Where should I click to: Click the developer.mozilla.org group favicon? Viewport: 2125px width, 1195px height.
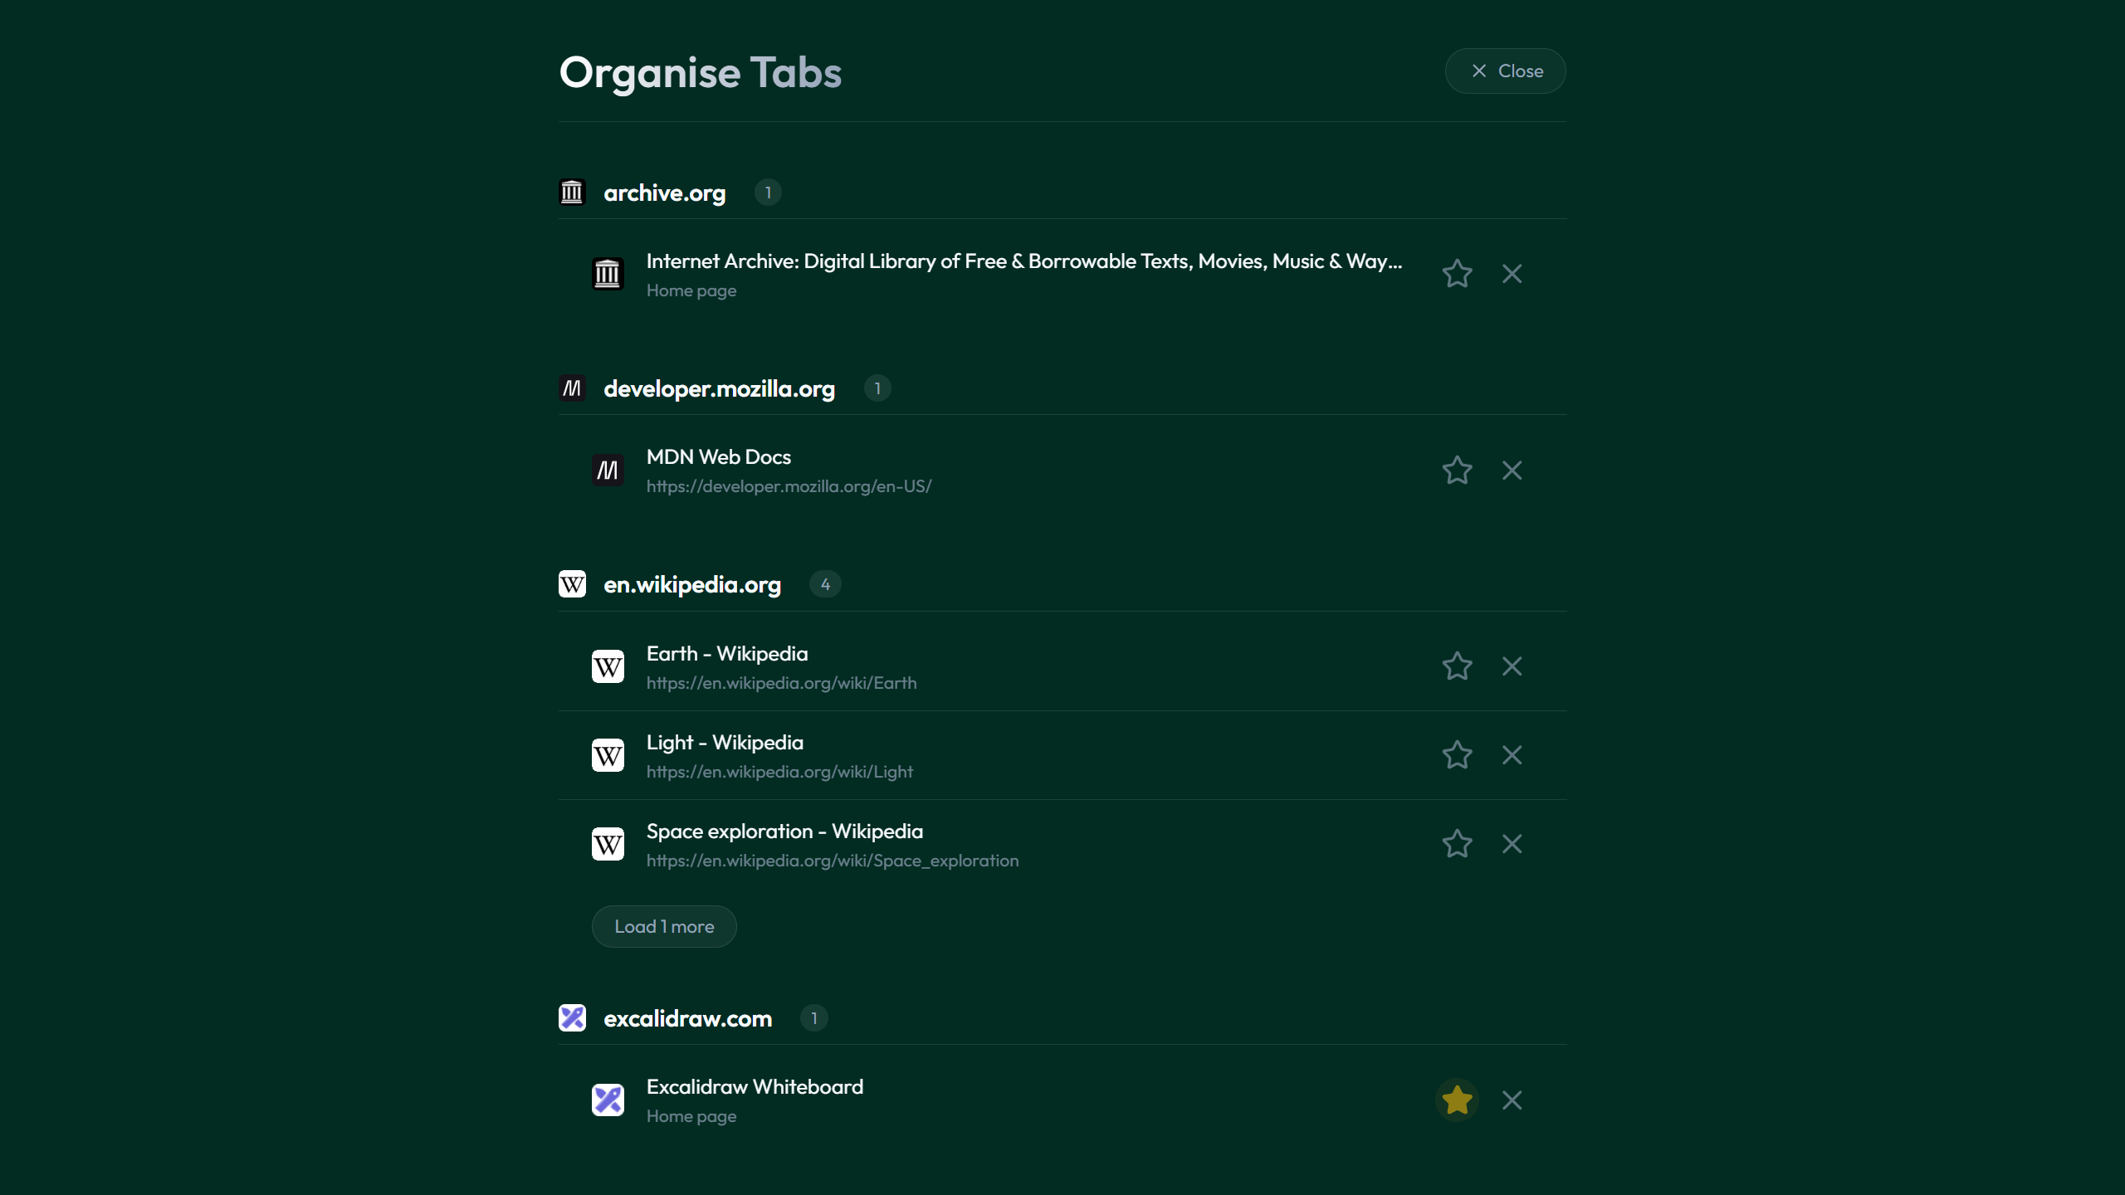pos(573,388)
